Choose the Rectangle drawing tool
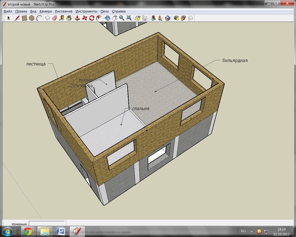This screenshot has height=237, width=296. pyautogui.click(x=25, y=18)
